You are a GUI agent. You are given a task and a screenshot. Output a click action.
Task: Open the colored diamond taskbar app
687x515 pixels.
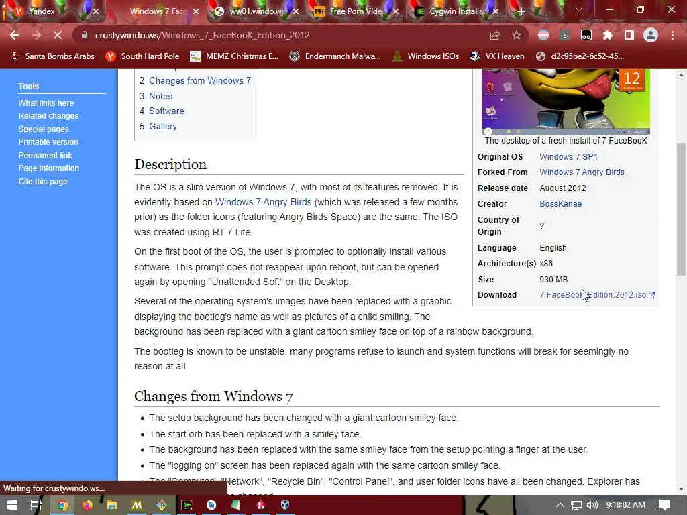click(162, 505)
